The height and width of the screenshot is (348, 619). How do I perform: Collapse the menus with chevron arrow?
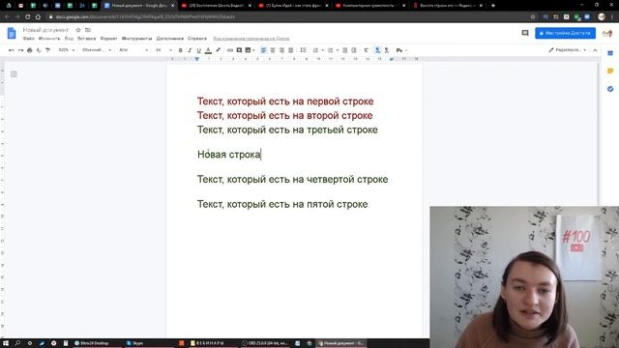595,50
